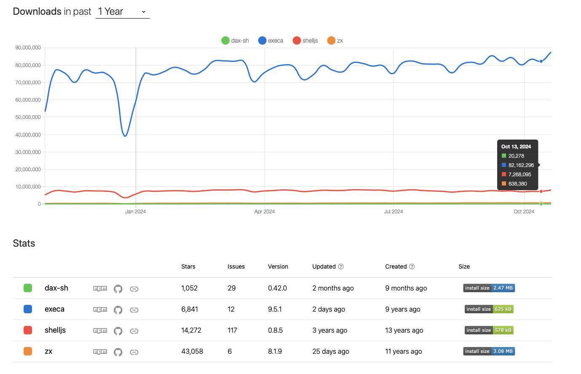This screenshot has width=581, height=374.
Task: Click the Jul 2024 axis label
Action: pos(393,212)
